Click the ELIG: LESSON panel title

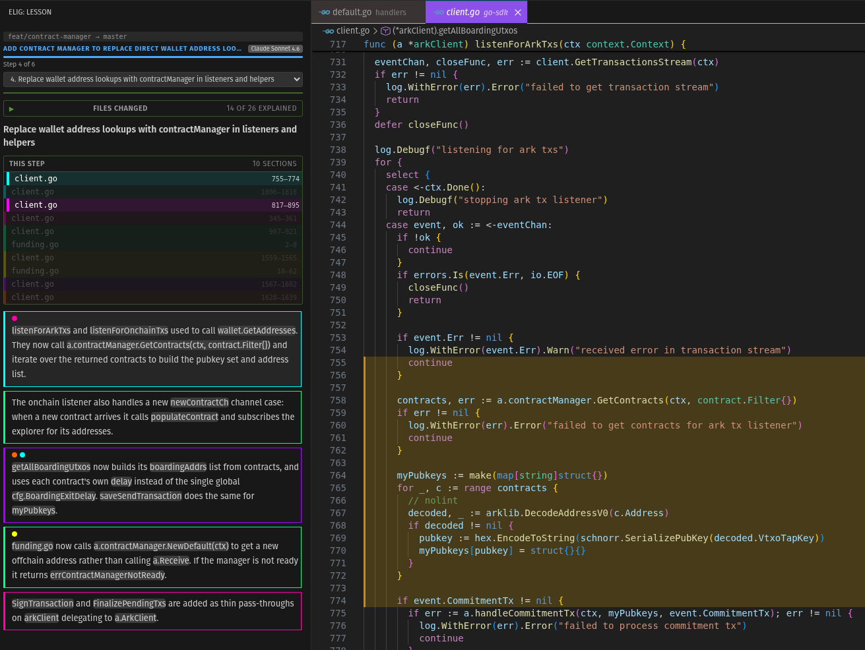(30, 12)
